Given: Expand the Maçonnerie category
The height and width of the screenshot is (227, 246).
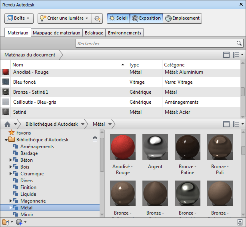Looking at the screenshot, I should point(10,201).
